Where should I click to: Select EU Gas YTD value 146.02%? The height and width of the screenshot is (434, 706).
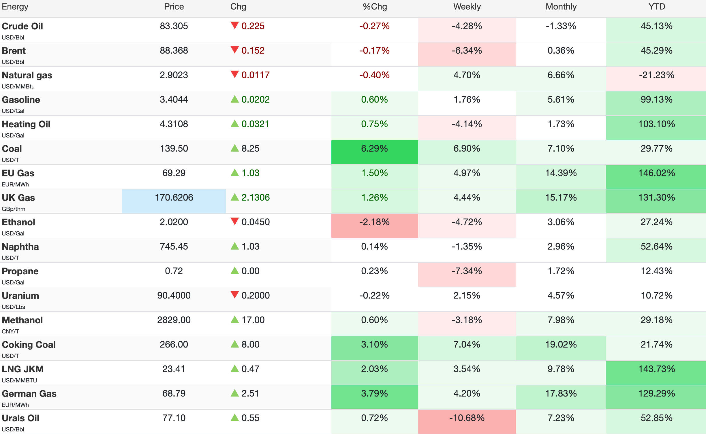point(656,177)
